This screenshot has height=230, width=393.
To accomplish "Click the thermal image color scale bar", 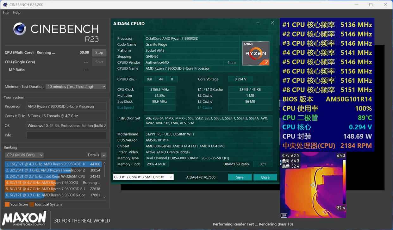I will pyautogui.click(x=344, y=182).
